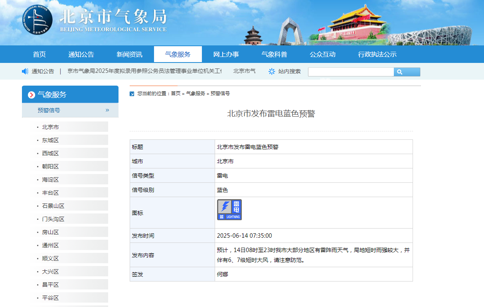The image size is (484, 307).
Task: Open the scrolling 2025 recruitment notice
Action: pos(144,71)
